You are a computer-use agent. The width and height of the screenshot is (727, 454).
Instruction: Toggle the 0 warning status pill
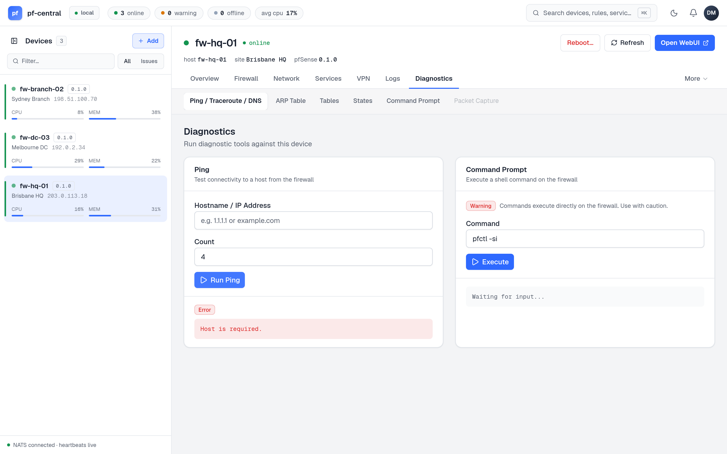point(179,13)
